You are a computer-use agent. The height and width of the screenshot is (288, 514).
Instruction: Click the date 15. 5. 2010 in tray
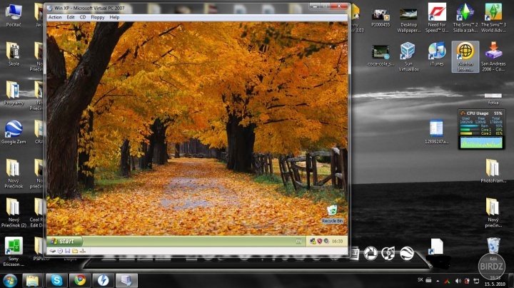(495, 284)
